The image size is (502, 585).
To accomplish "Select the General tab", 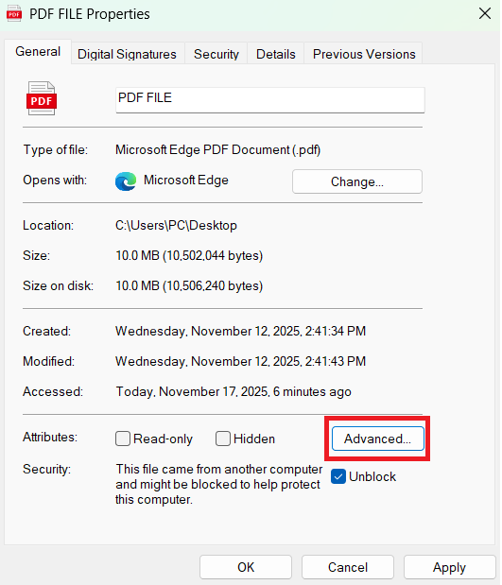I will (38, 51).
